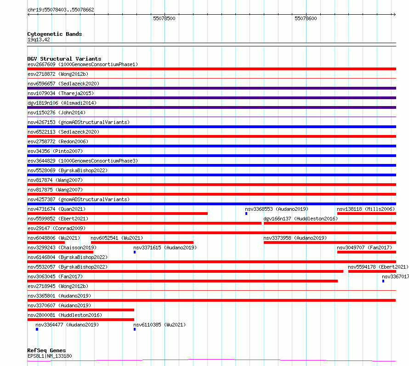Click the esv2667609 (1000GenomesConsortiumPhase1) variant label
The image size is (409, 366).
click(x=83, y=64)
